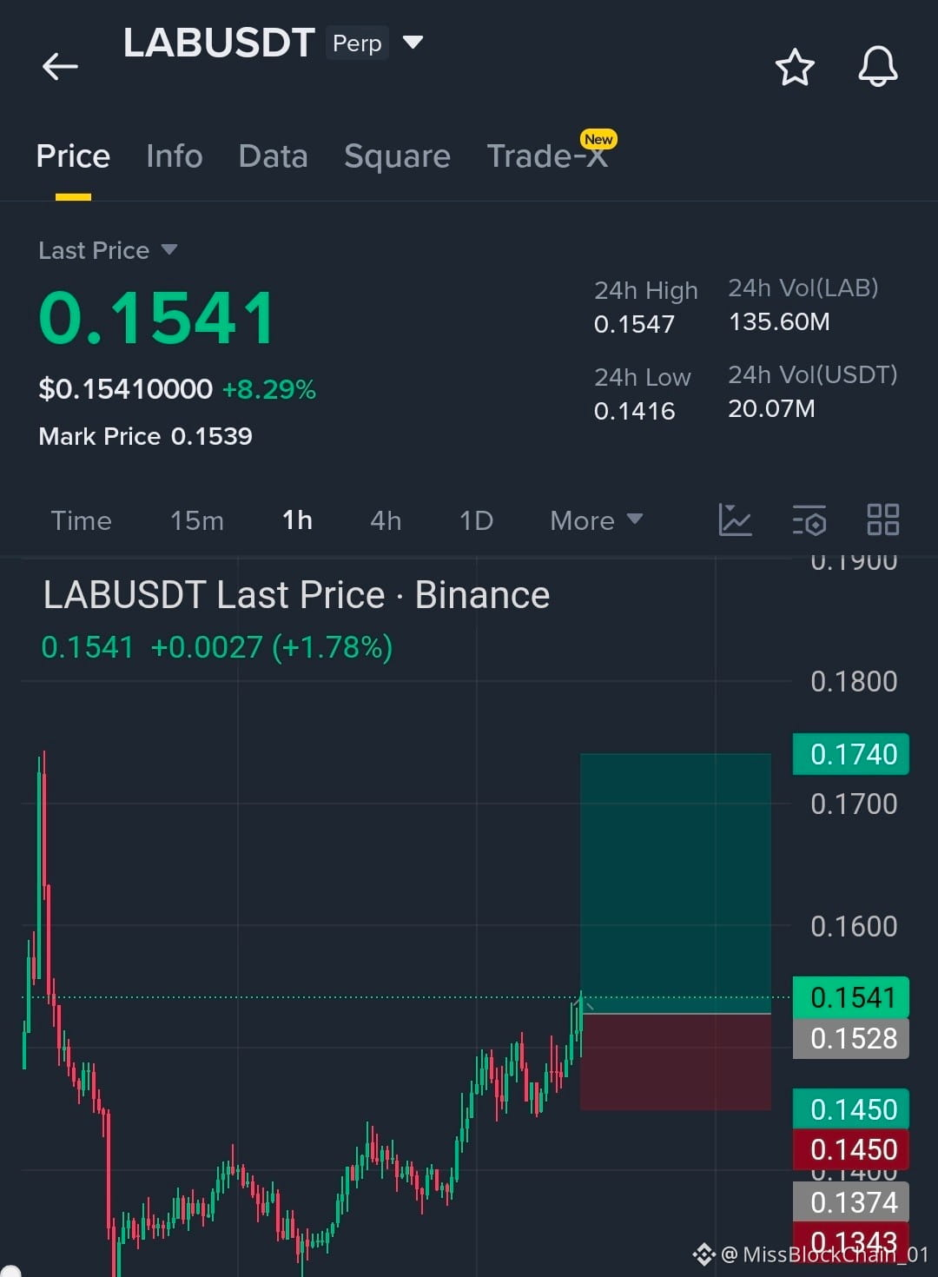Select the red 0.1450 stop price label
938x1277 pixels.
tap(851, 1149)
